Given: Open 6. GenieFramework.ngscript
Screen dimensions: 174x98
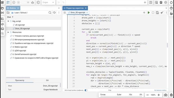Looking at the screenshot, I should (x=24, y=54).
